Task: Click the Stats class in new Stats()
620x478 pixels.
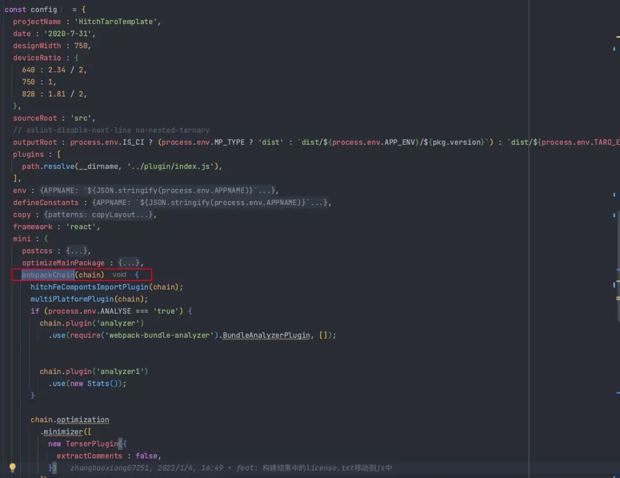Action: click(98, 383)
